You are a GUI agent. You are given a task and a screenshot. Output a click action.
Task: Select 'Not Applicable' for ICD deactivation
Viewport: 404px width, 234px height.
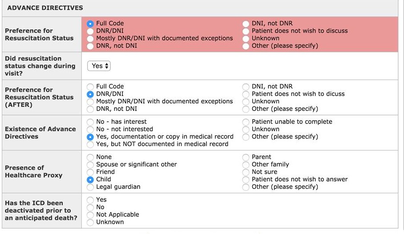tap(90, 215)
